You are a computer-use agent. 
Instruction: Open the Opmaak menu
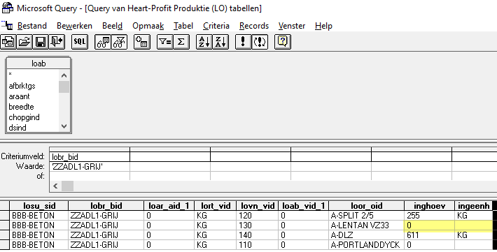148,26
